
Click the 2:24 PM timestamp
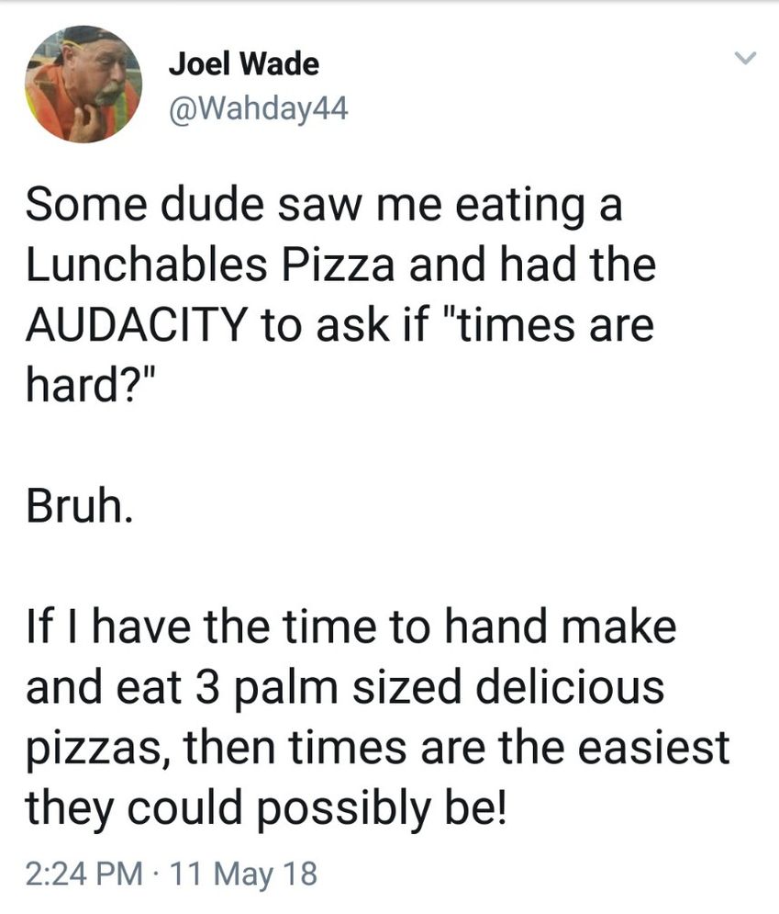pos(84,874)
